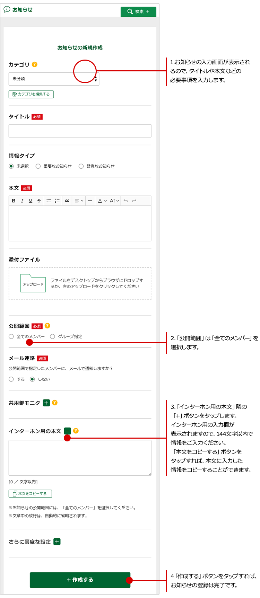
Task: Expand the さらに高度な設定 section
Action: [57, 542]
